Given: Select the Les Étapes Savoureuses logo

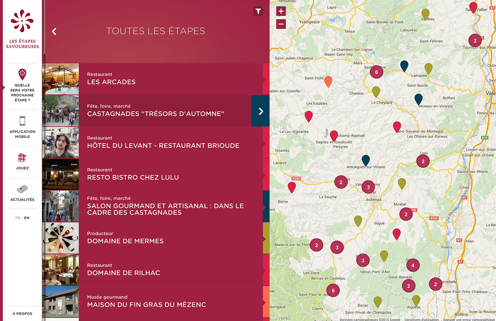Looking at the screenshot, I should click(22, 25).
